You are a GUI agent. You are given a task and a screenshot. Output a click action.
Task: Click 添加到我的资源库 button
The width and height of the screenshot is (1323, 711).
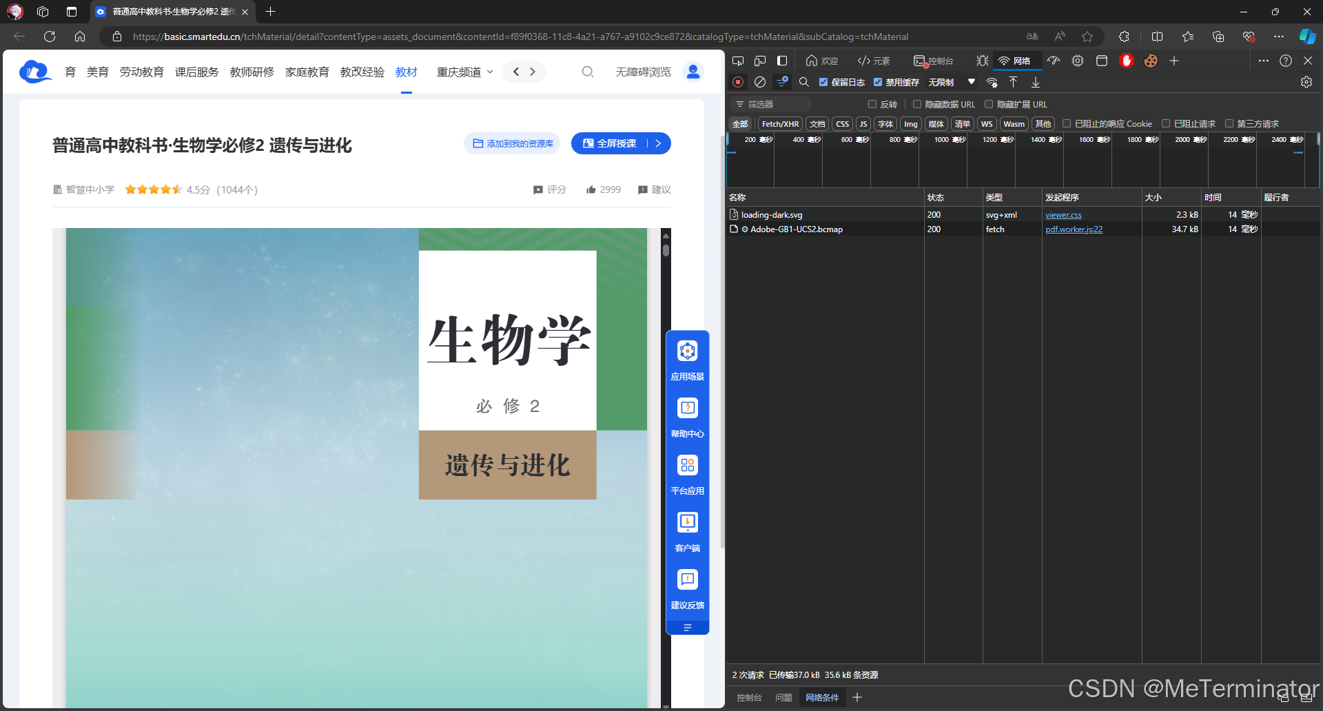coord(512,143)
